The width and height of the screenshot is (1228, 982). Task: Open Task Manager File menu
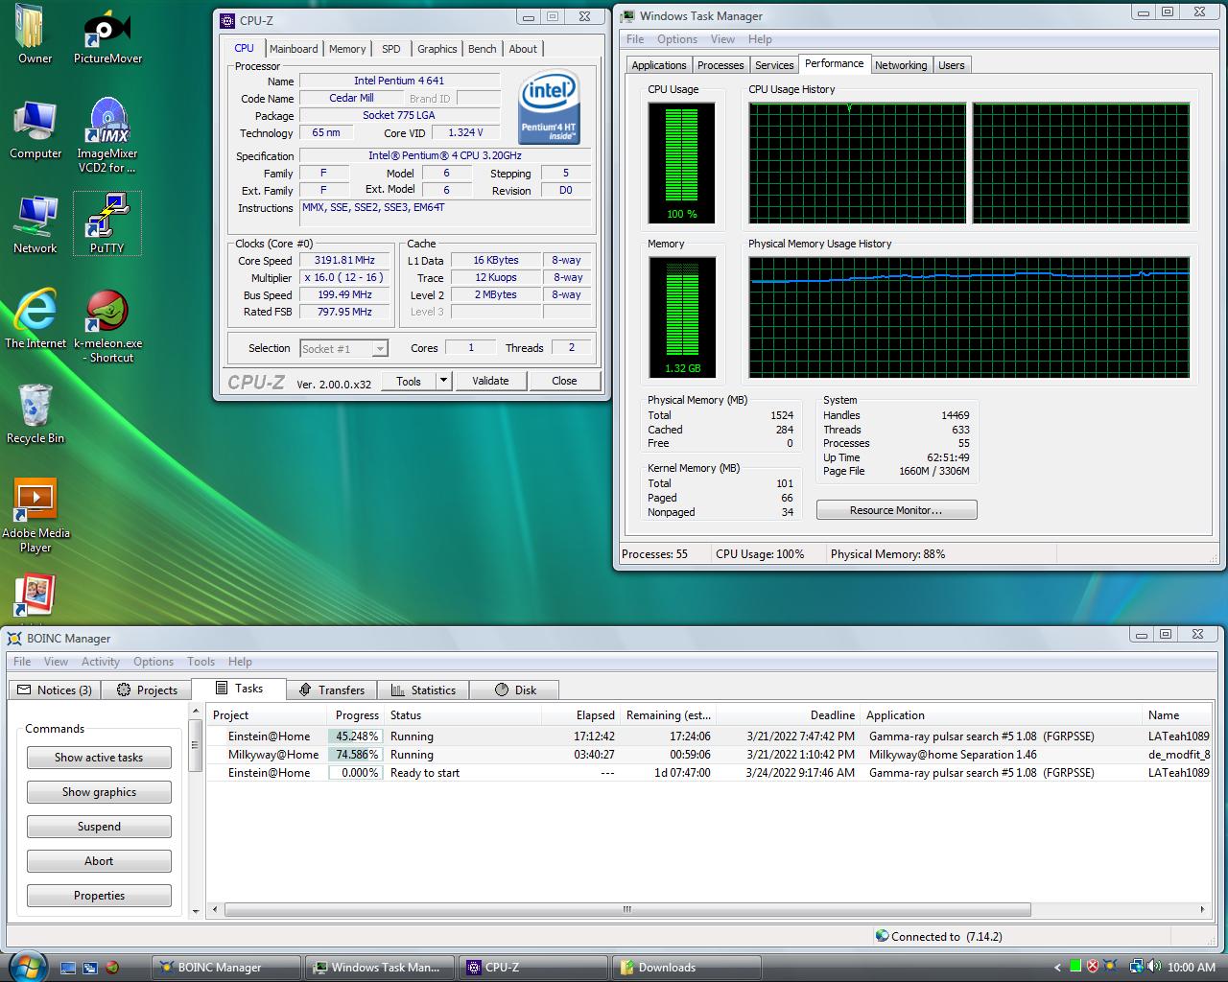[635, 39]
